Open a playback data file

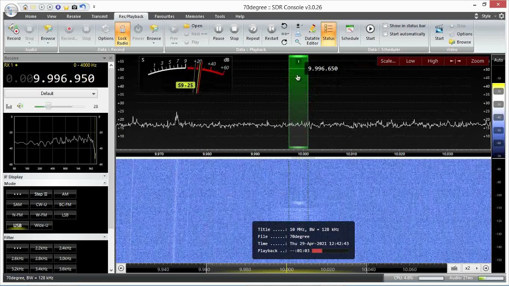tap(193, 26)
